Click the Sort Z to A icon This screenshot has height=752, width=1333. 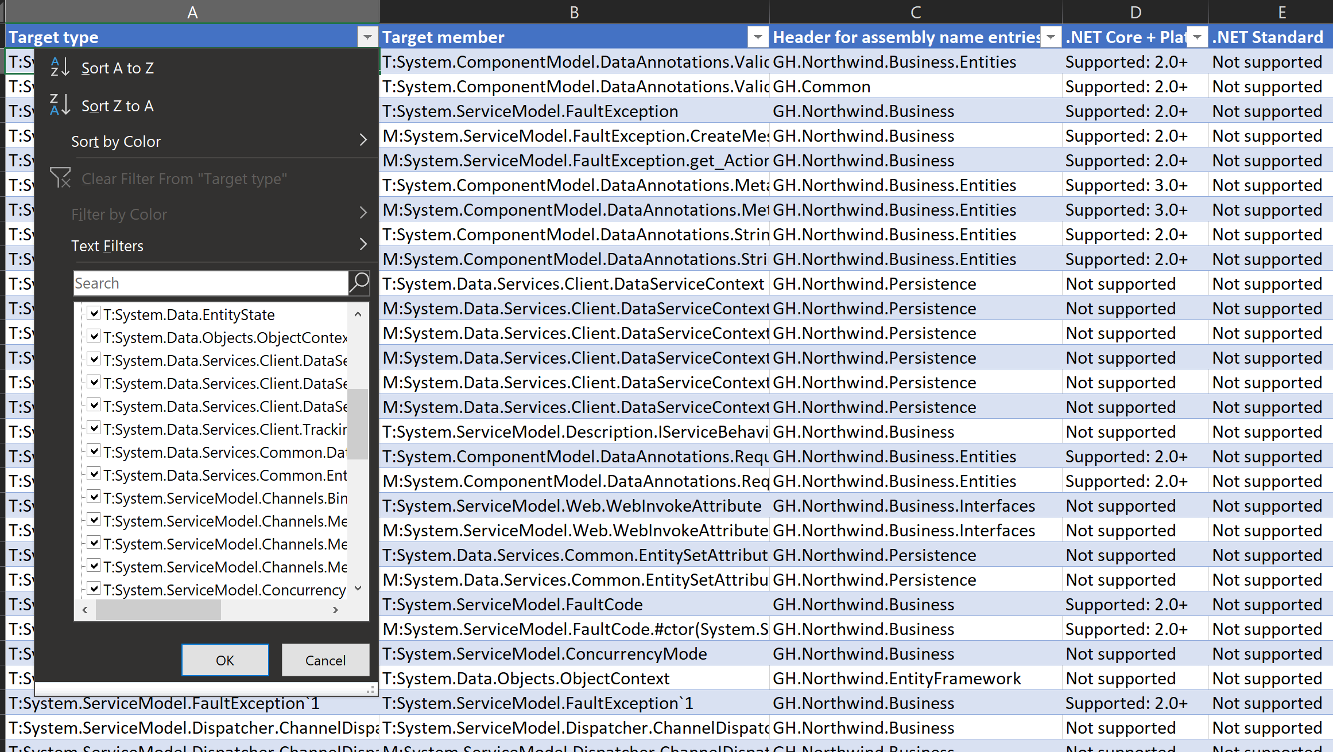pyautogui.click(x=60, y=105)
